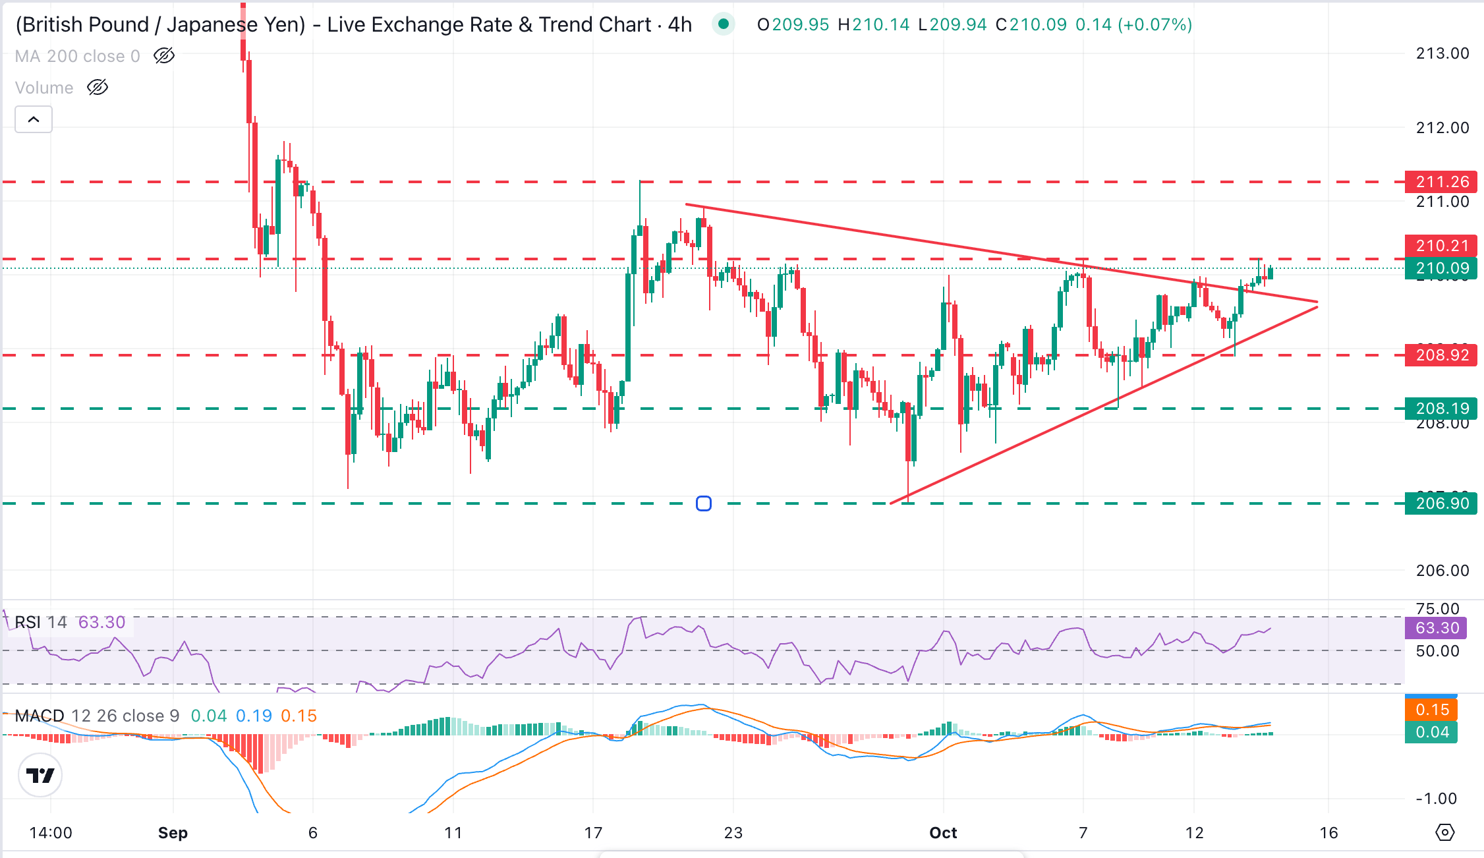The height and width of the screenshot is (858, 1484).
Task: Click the 206.00 price axis label
Action: (1442, 571)
